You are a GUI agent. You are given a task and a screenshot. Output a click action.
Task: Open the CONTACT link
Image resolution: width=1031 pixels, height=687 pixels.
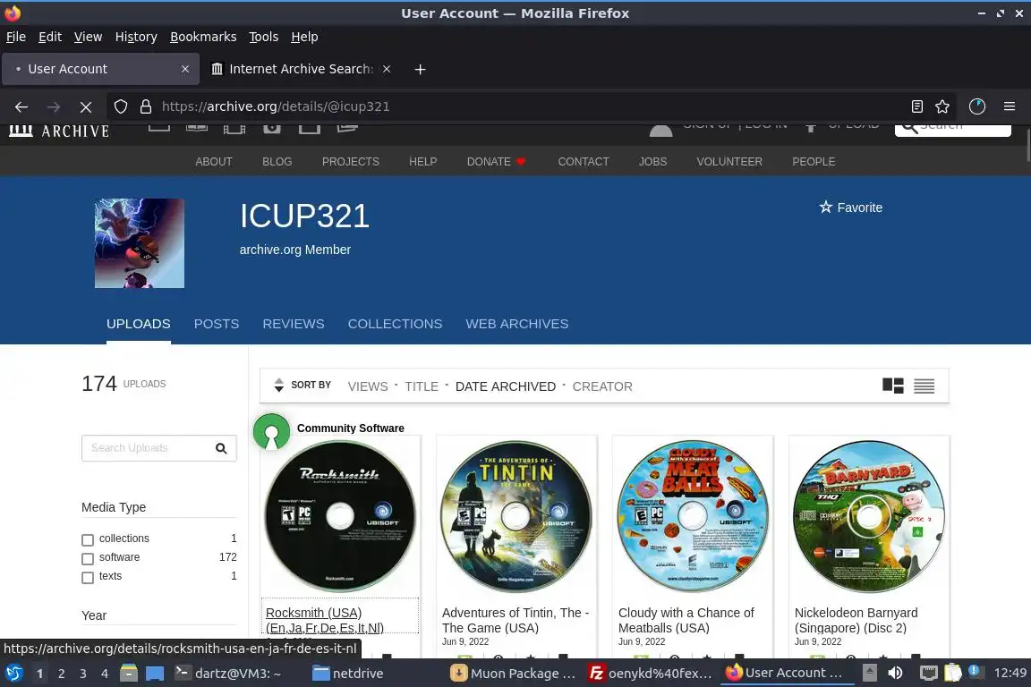coord(584,162)
